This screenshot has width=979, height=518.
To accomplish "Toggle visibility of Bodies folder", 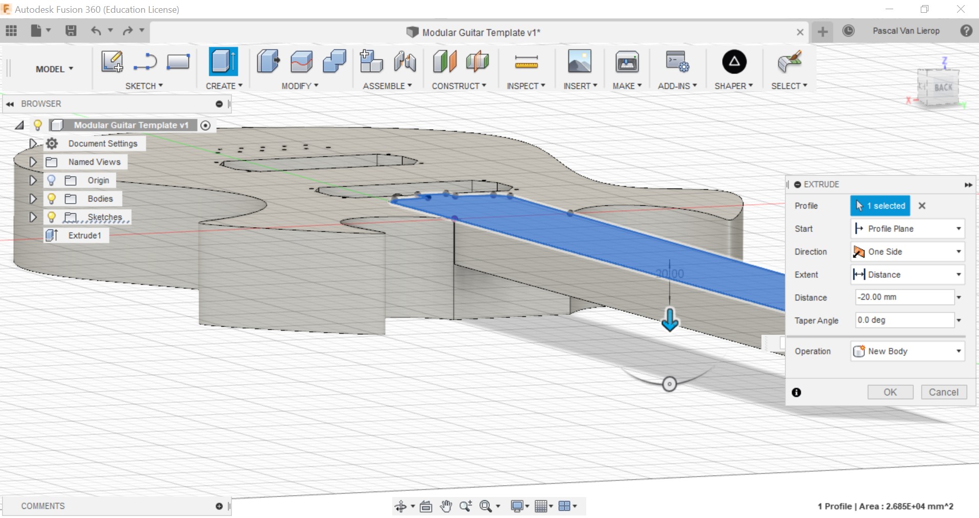I will tap(52, 199).
